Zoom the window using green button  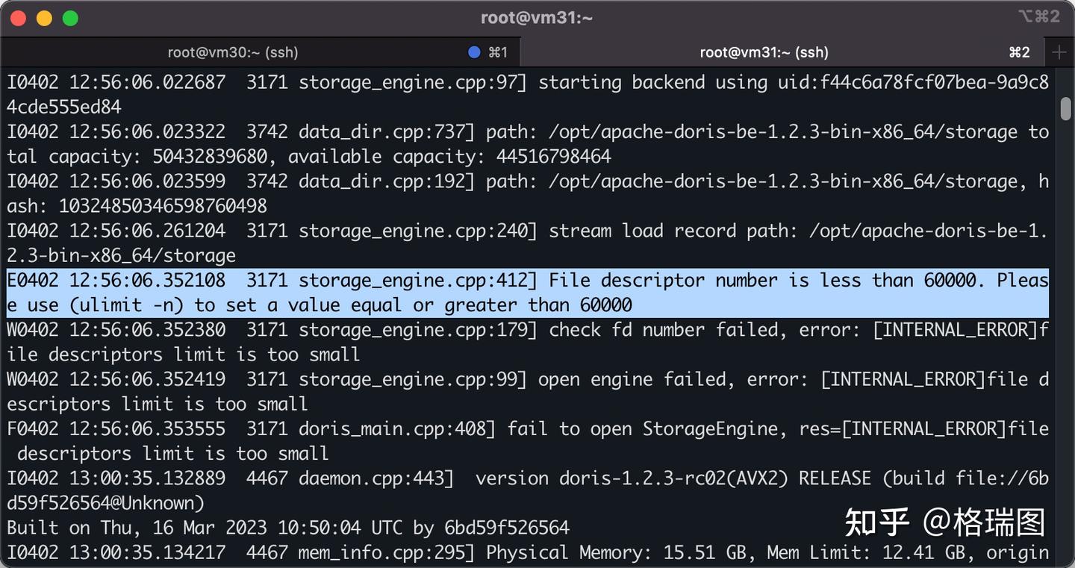(x=70, y=18)
